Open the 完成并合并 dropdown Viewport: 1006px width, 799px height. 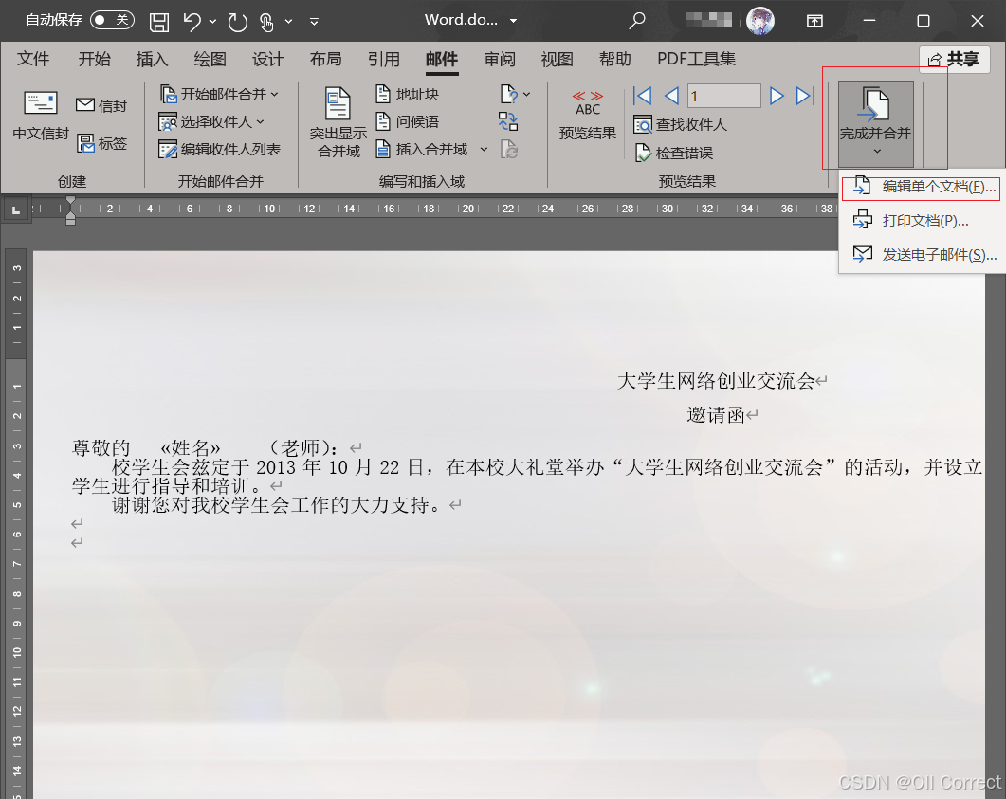(876, 124)
